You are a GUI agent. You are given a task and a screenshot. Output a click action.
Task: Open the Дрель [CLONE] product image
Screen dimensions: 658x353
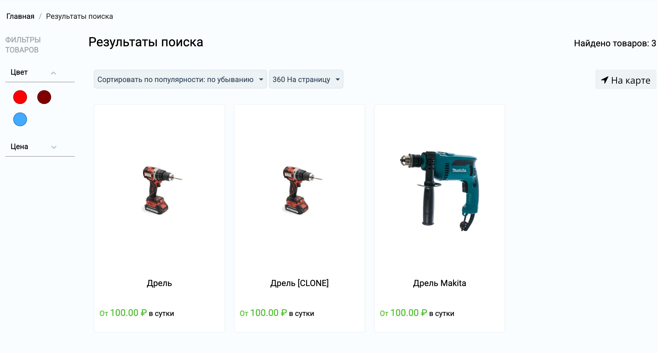pos(300,190)
